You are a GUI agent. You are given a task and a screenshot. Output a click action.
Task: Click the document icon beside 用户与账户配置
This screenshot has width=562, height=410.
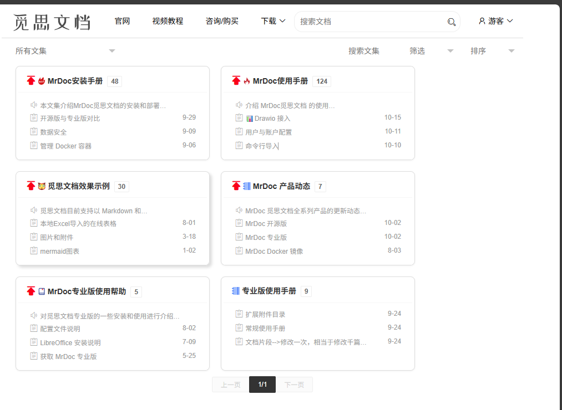tap(239, 131)
